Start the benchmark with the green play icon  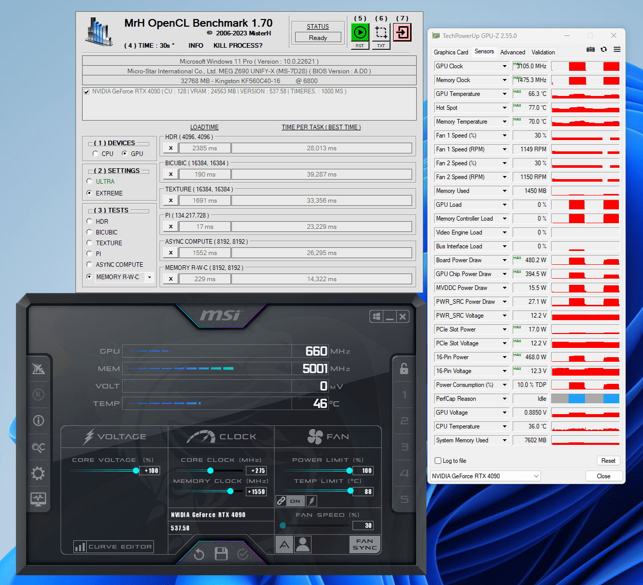coord(360,32)
